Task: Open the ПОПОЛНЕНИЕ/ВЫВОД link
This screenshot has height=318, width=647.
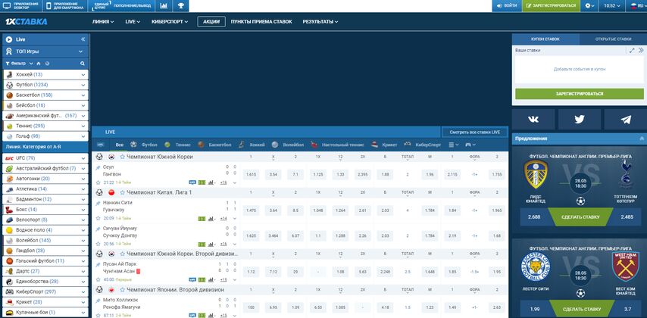Action: (132, 6)
